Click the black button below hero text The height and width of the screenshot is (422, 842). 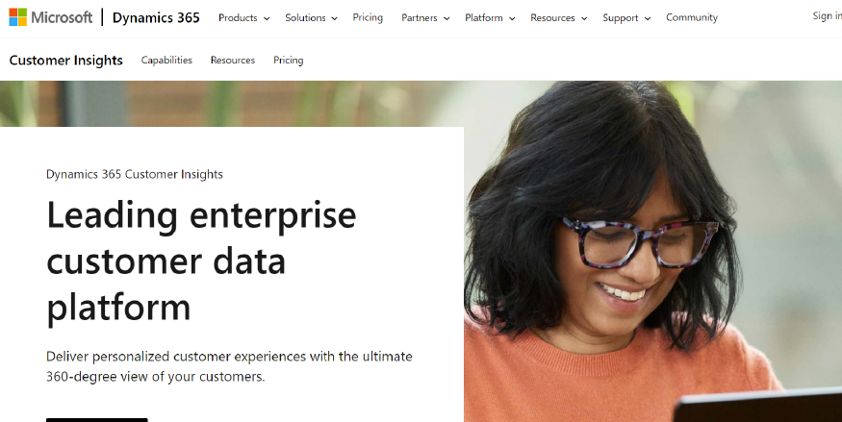(x=96, y=420)
